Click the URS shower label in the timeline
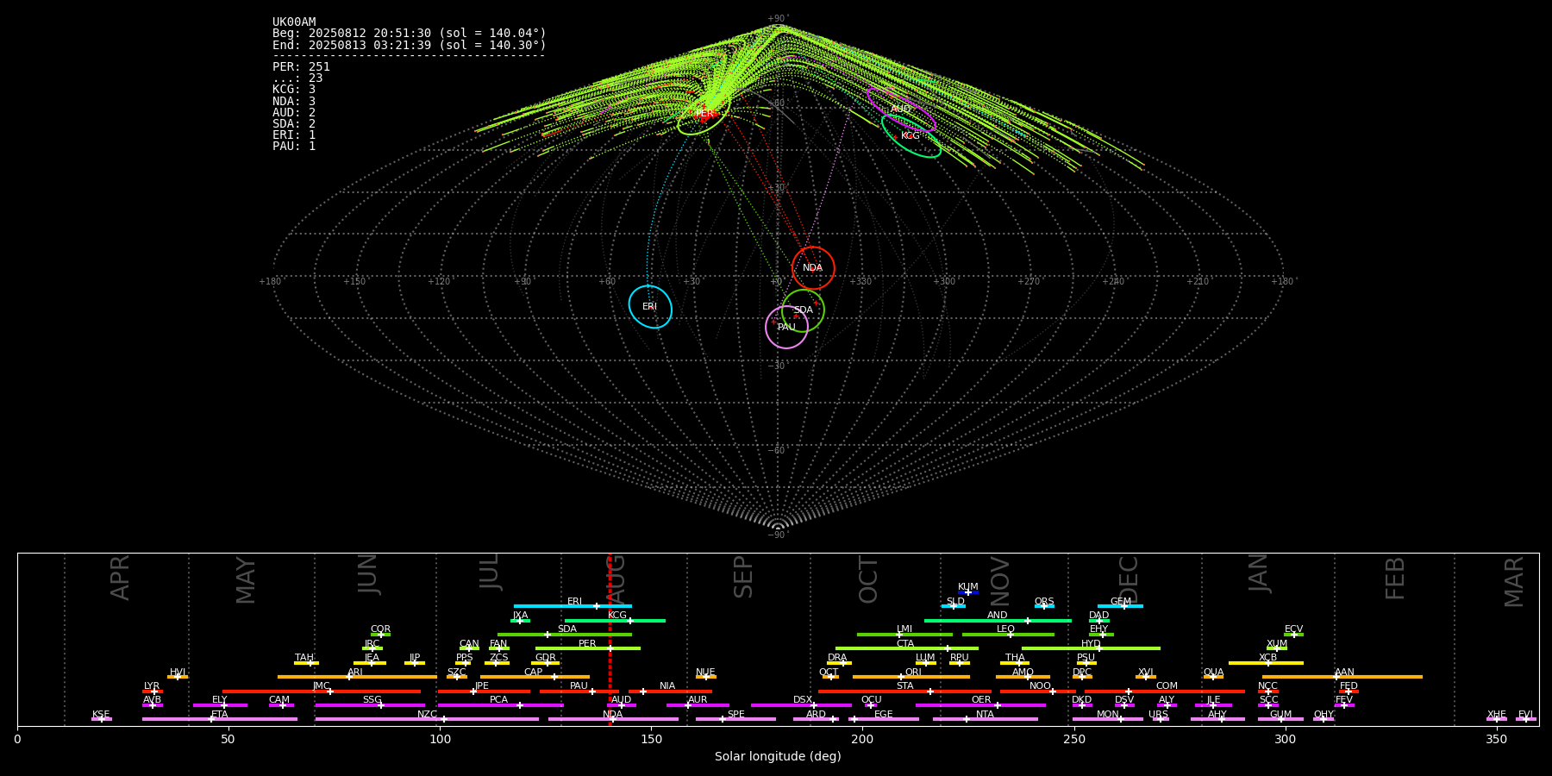Image resolution: width=1552 pixels, height=776 pixels. coord(1158,714)
